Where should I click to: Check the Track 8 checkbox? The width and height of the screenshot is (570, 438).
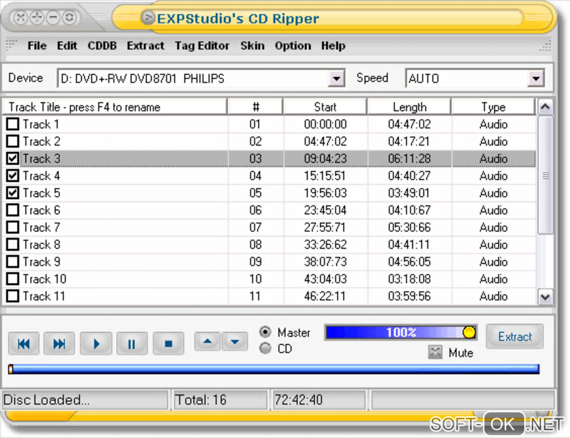pyautogui.click(x=13, y=244)
